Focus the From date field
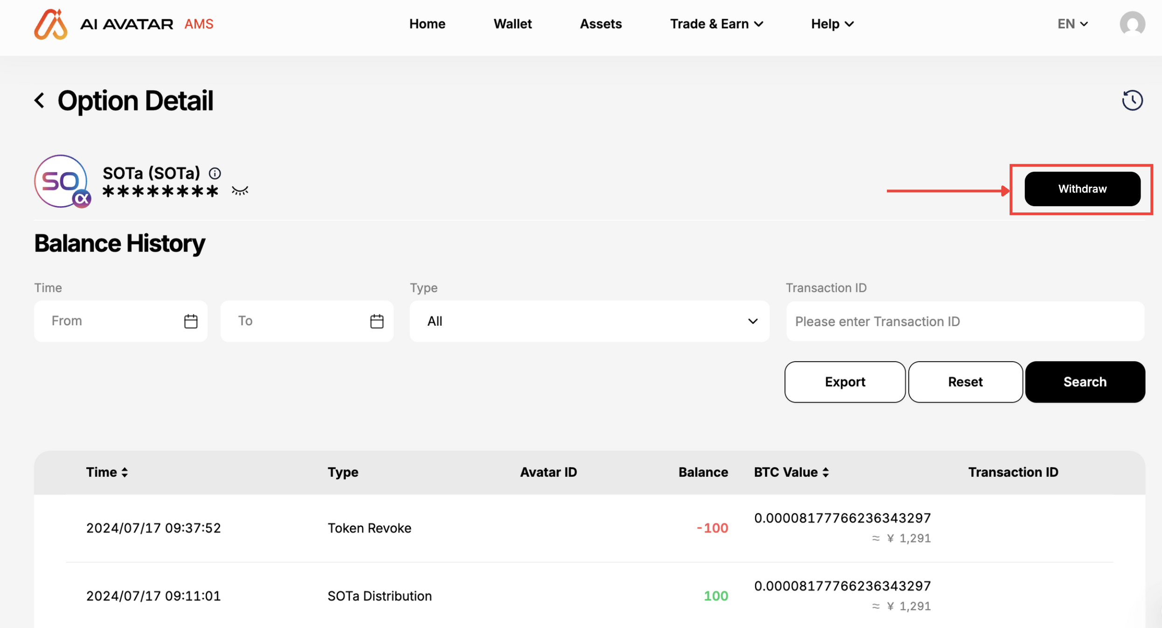 (x=121, y=321)
